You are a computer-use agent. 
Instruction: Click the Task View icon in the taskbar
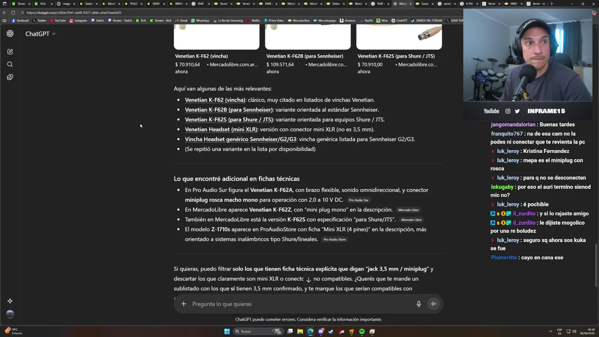(x=290, y=331)
